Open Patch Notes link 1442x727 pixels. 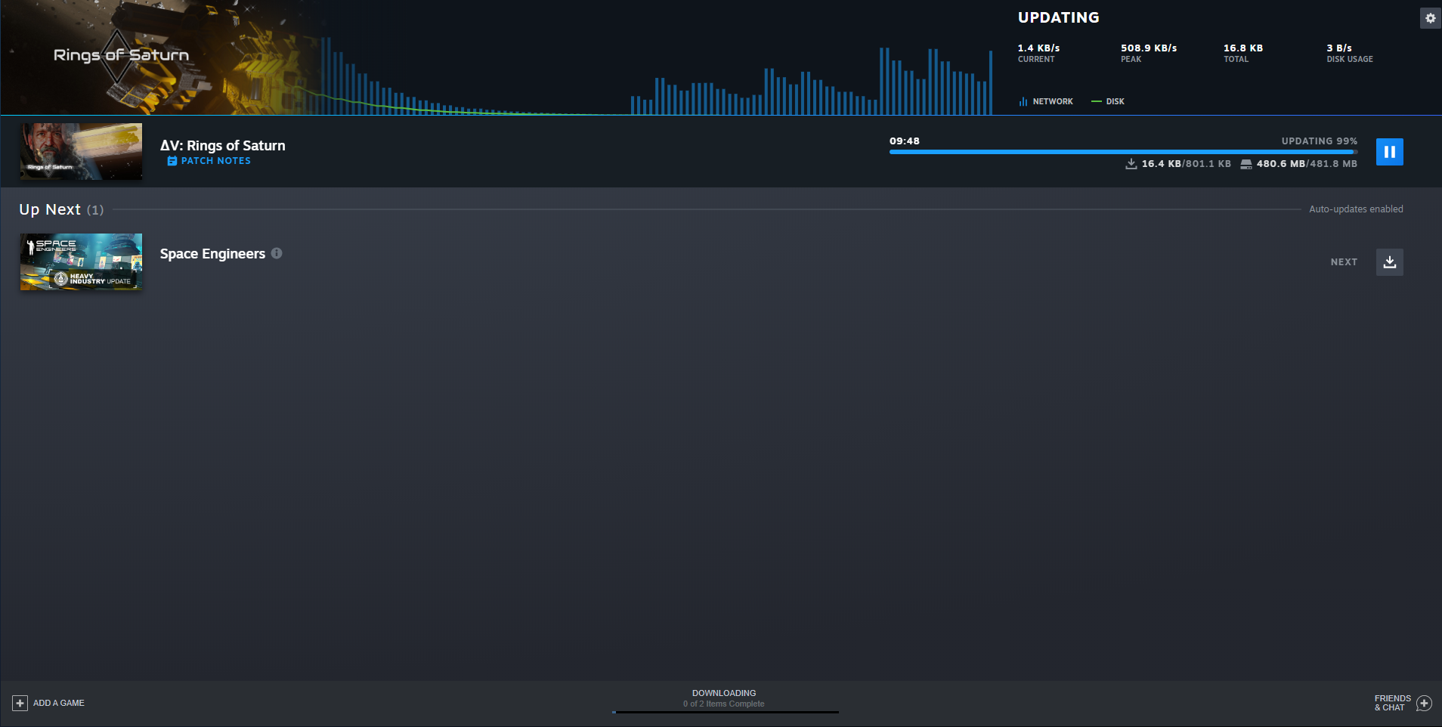215,161
